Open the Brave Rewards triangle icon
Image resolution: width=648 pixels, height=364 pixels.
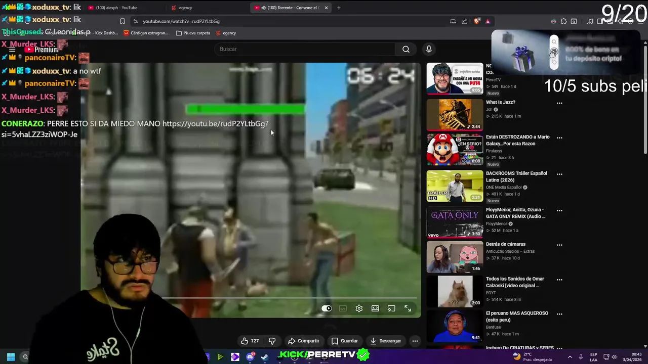(x=488, y=21)
